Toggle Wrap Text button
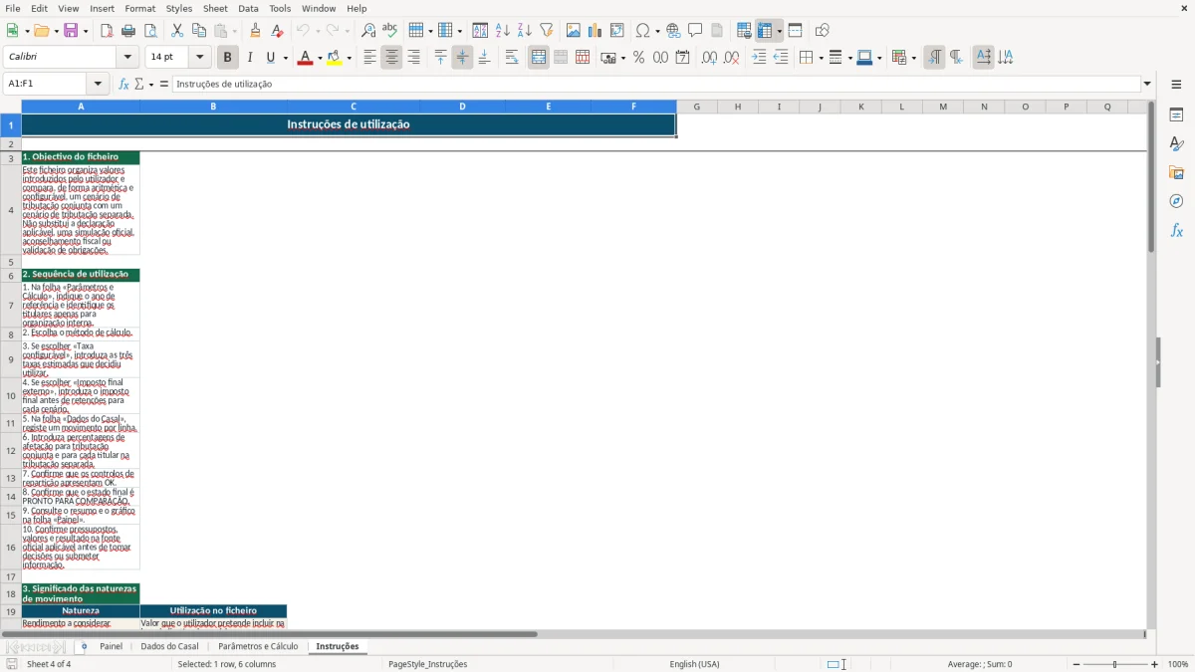This screenshot has width=1195, height=672. [x=512, y=58]
